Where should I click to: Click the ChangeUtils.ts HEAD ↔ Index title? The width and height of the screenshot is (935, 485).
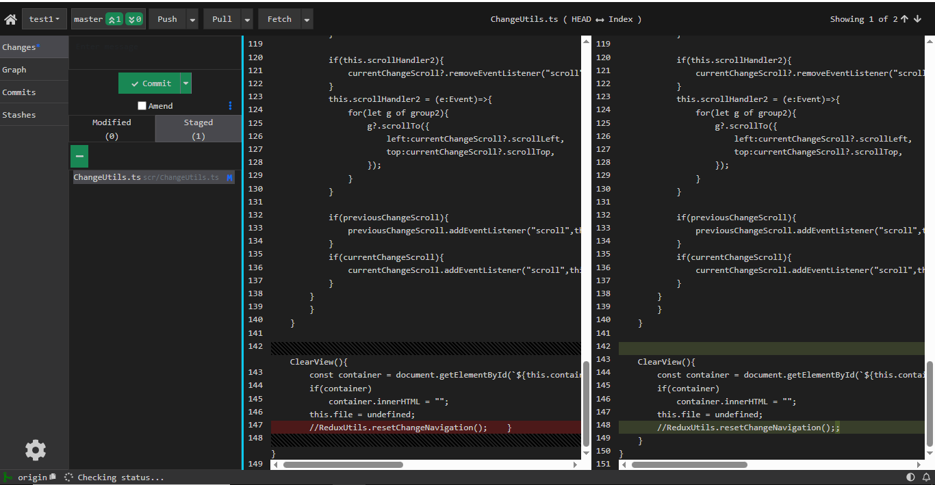[566, 19]
